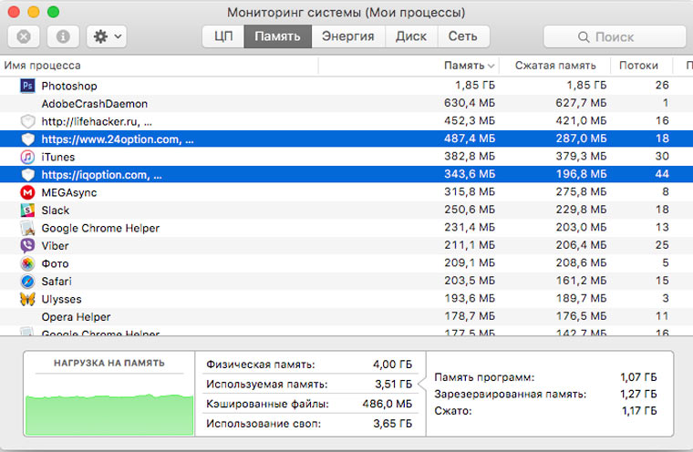Click the Фото app icon
Viewport: 693px width, 452px height.
pyautogui.click(x=27, y=263)
